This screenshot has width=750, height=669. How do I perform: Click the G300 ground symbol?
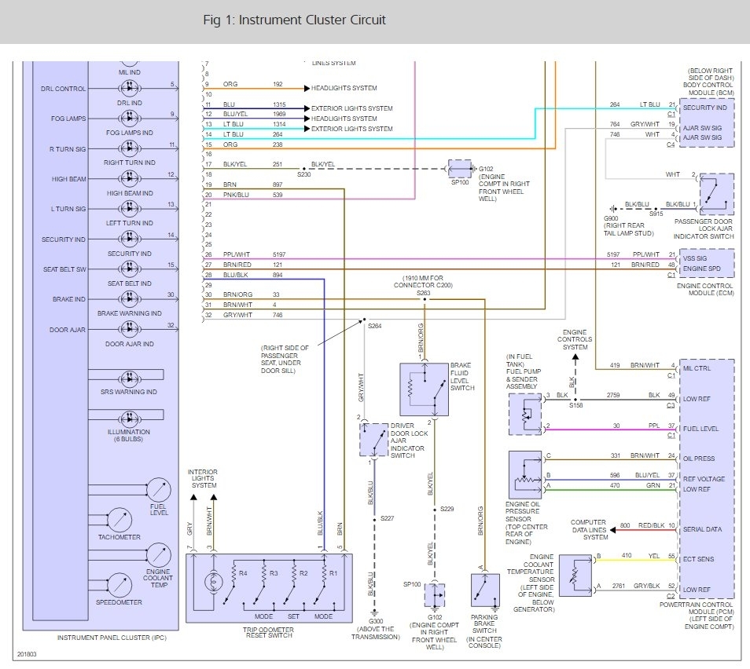click(374, 612)
